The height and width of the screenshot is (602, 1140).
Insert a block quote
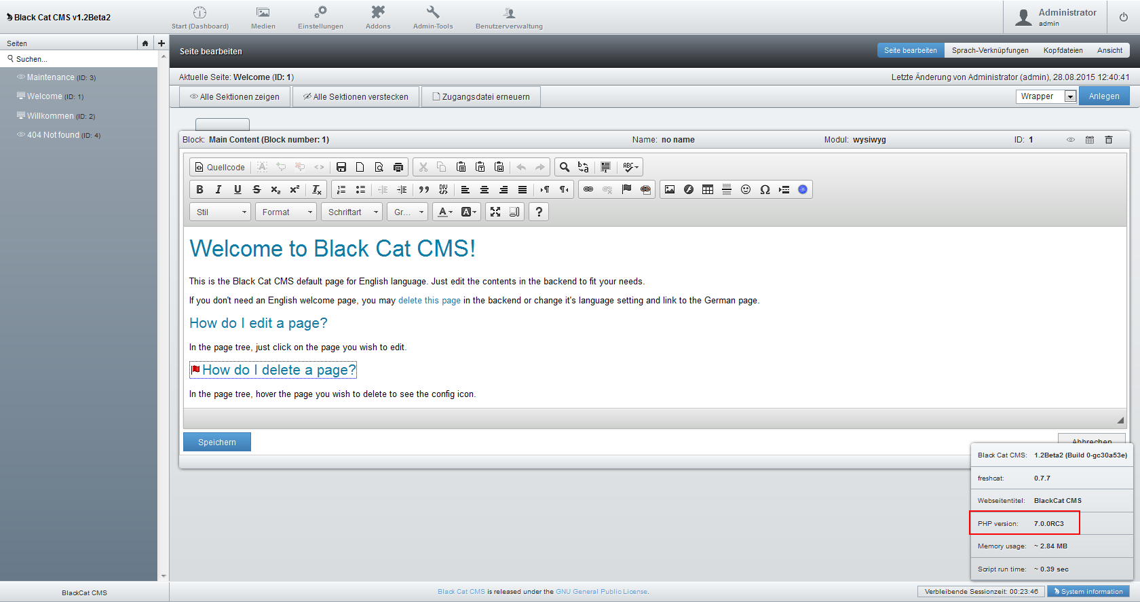(x=424, y=189)
